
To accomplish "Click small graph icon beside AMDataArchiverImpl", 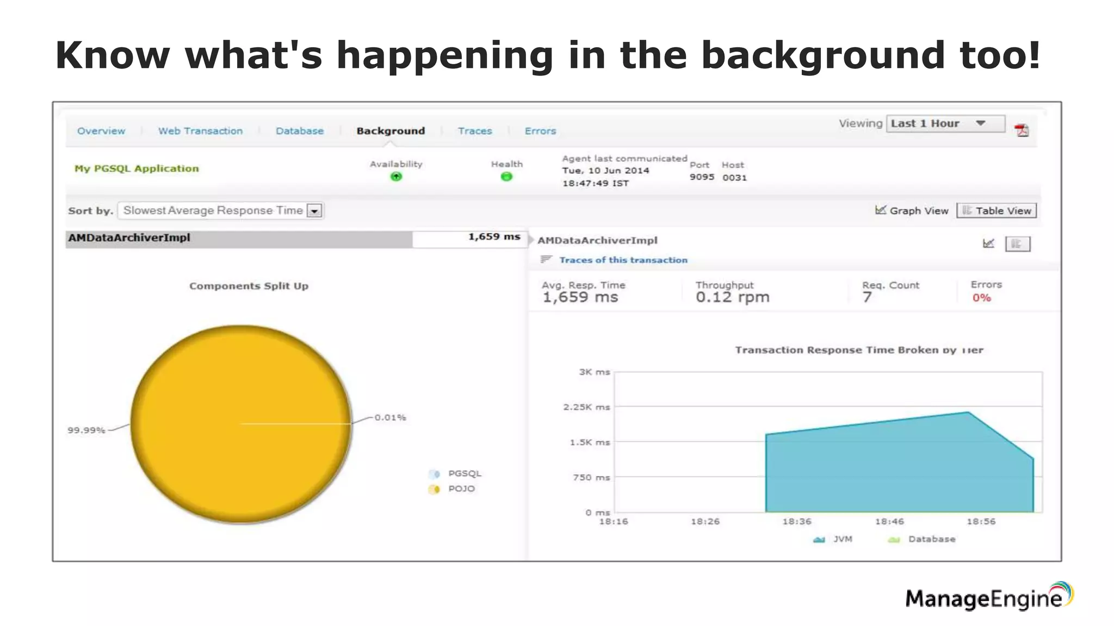I will [988, 243].
